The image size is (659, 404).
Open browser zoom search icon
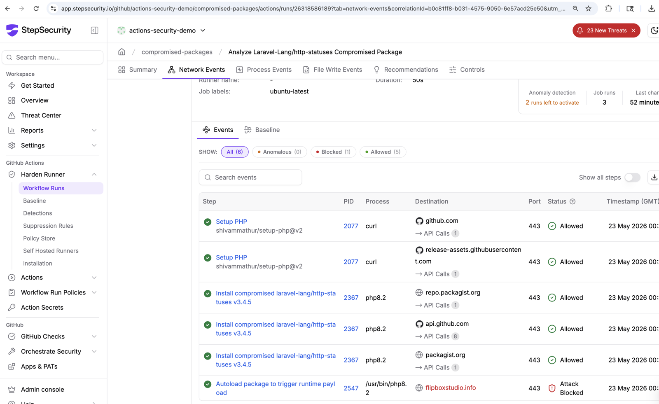(575, 9)
